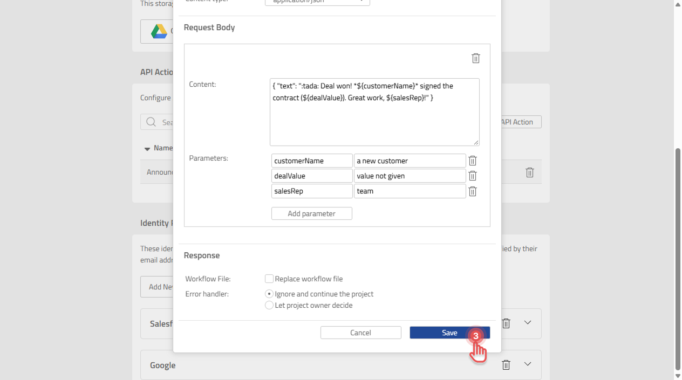Cancel the API action dialog
682x380 pixels.
tap(360, 333)
